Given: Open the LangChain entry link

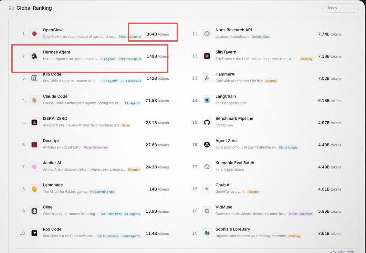Looking at the screenshot, I should (225, 96).
